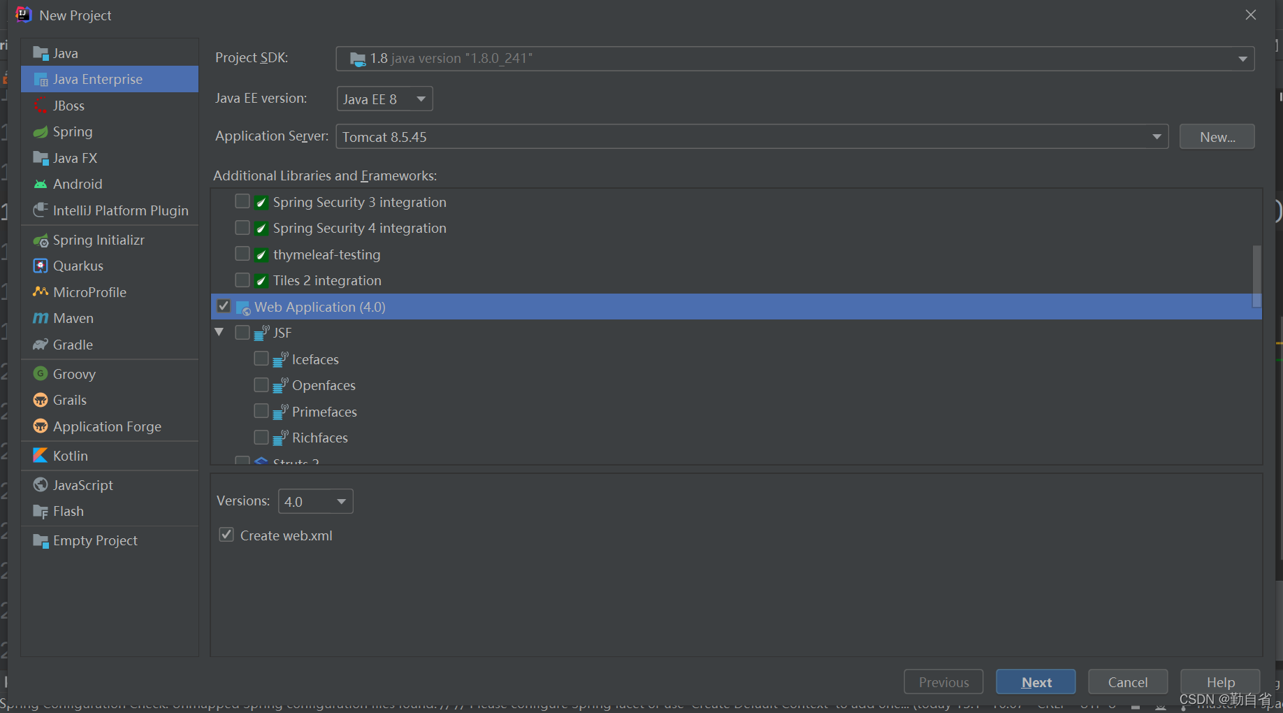Select the Icefaces row text
1283x713 pixels.
(315, 360)
